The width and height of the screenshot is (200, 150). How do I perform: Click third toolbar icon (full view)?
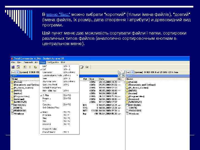pos(25,67)
